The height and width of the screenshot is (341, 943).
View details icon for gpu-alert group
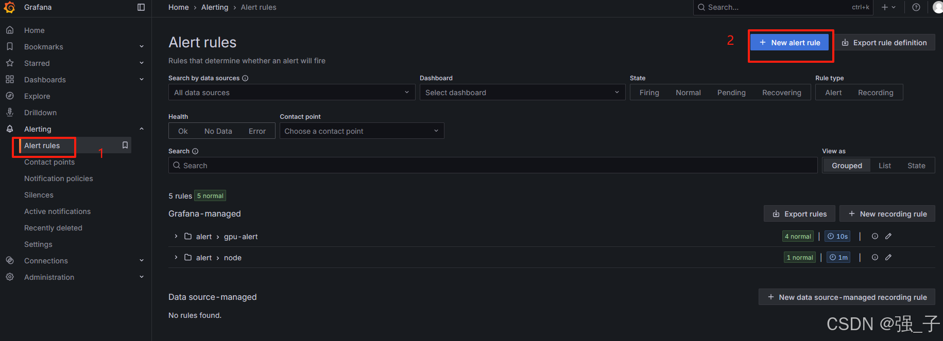coord(875,237)
